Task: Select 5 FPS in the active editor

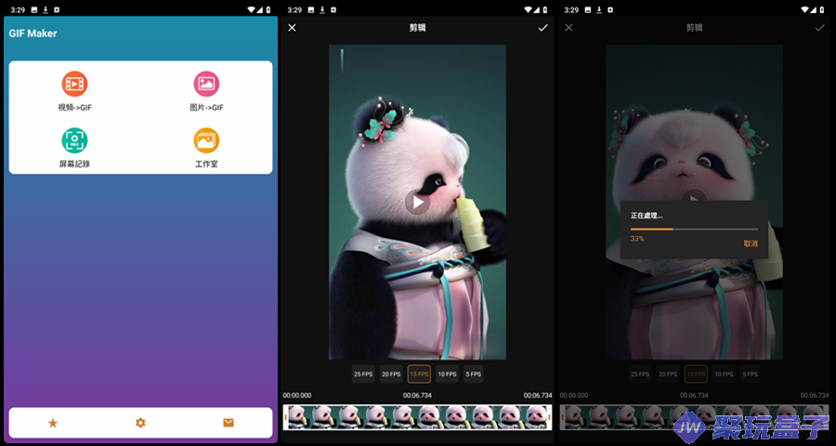Action: (473, 374)
